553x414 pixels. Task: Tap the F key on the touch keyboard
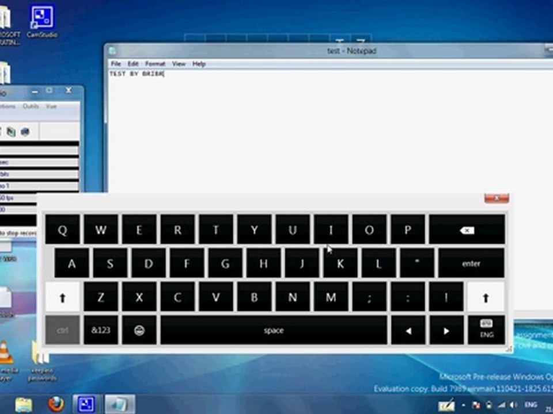187,263
